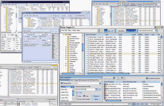Click the red minus remove-mask icon

tap(81, 93)
